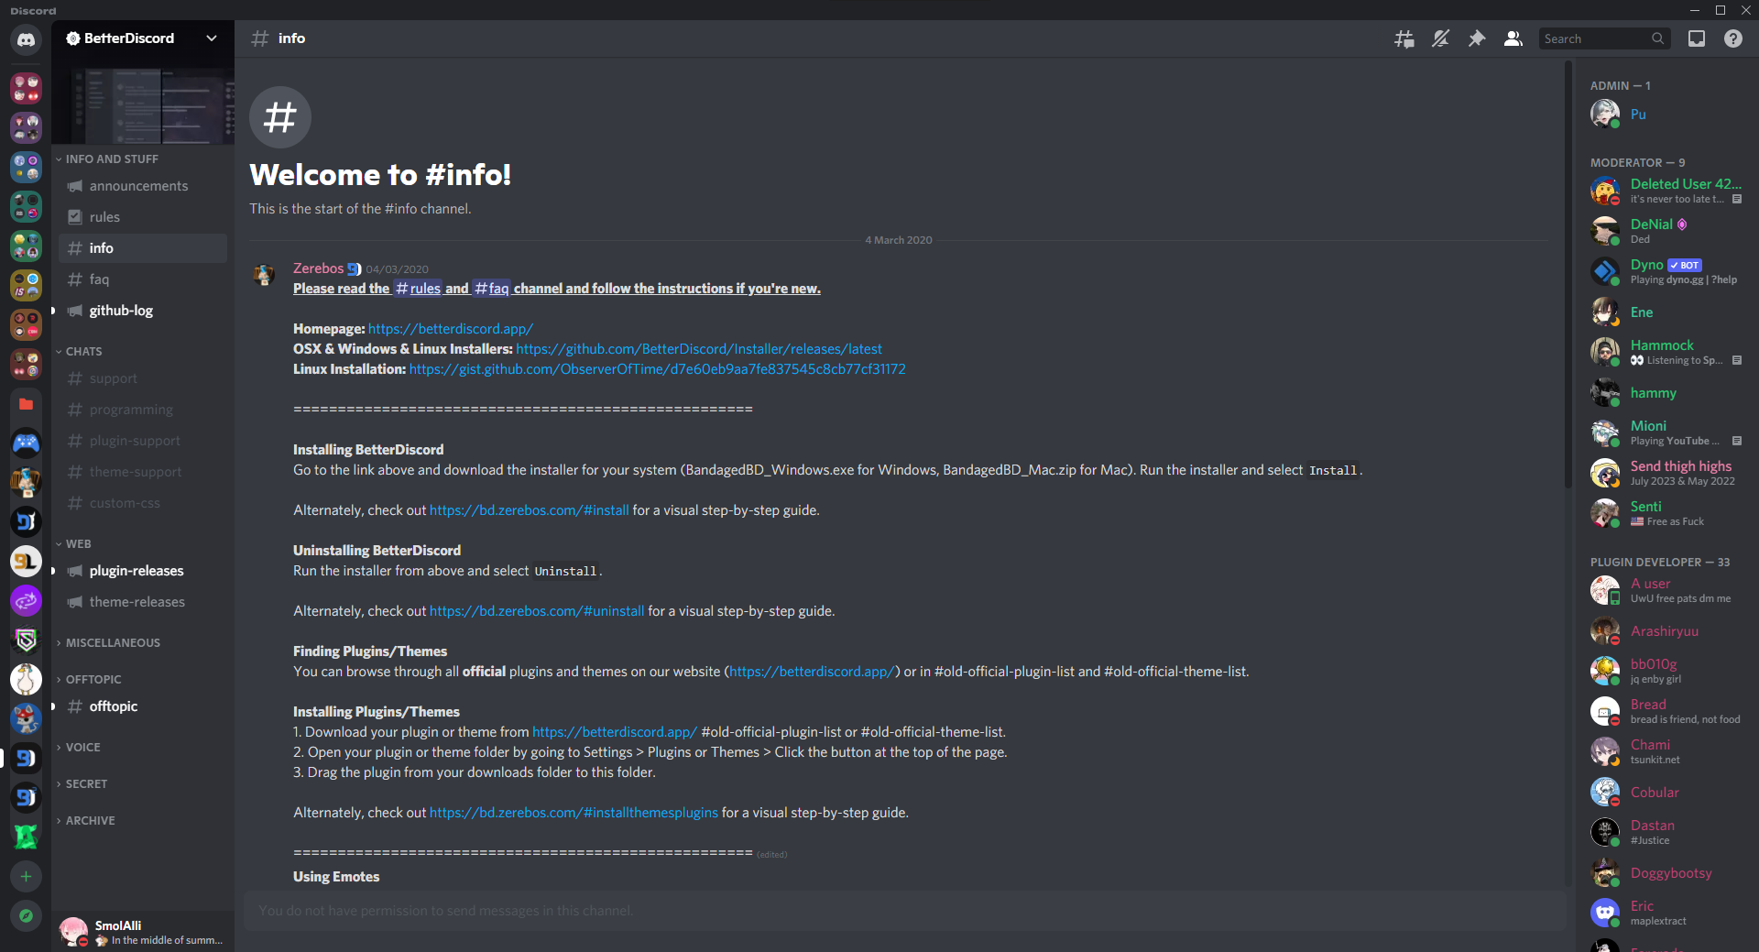Toggle the member list visibility icon
This screenshot has height=952, width=1759.
coord(1513,38)
